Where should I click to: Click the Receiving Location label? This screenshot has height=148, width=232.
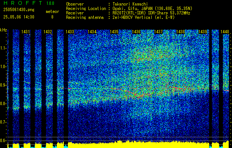click(86, 9)
